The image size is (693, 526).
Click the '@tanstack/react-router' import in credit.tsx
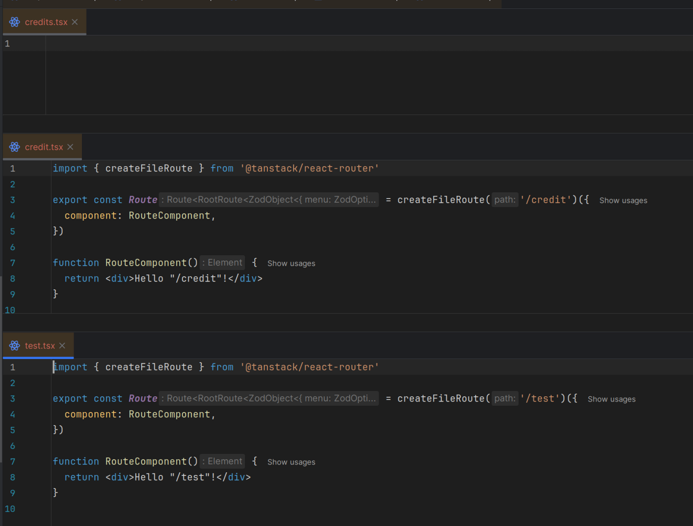click(309, 168)
